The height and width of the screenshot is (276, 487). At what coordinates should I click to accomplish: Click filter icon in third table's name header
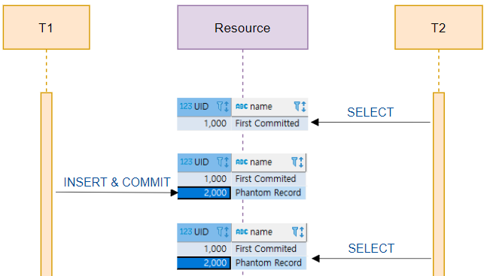295,232
